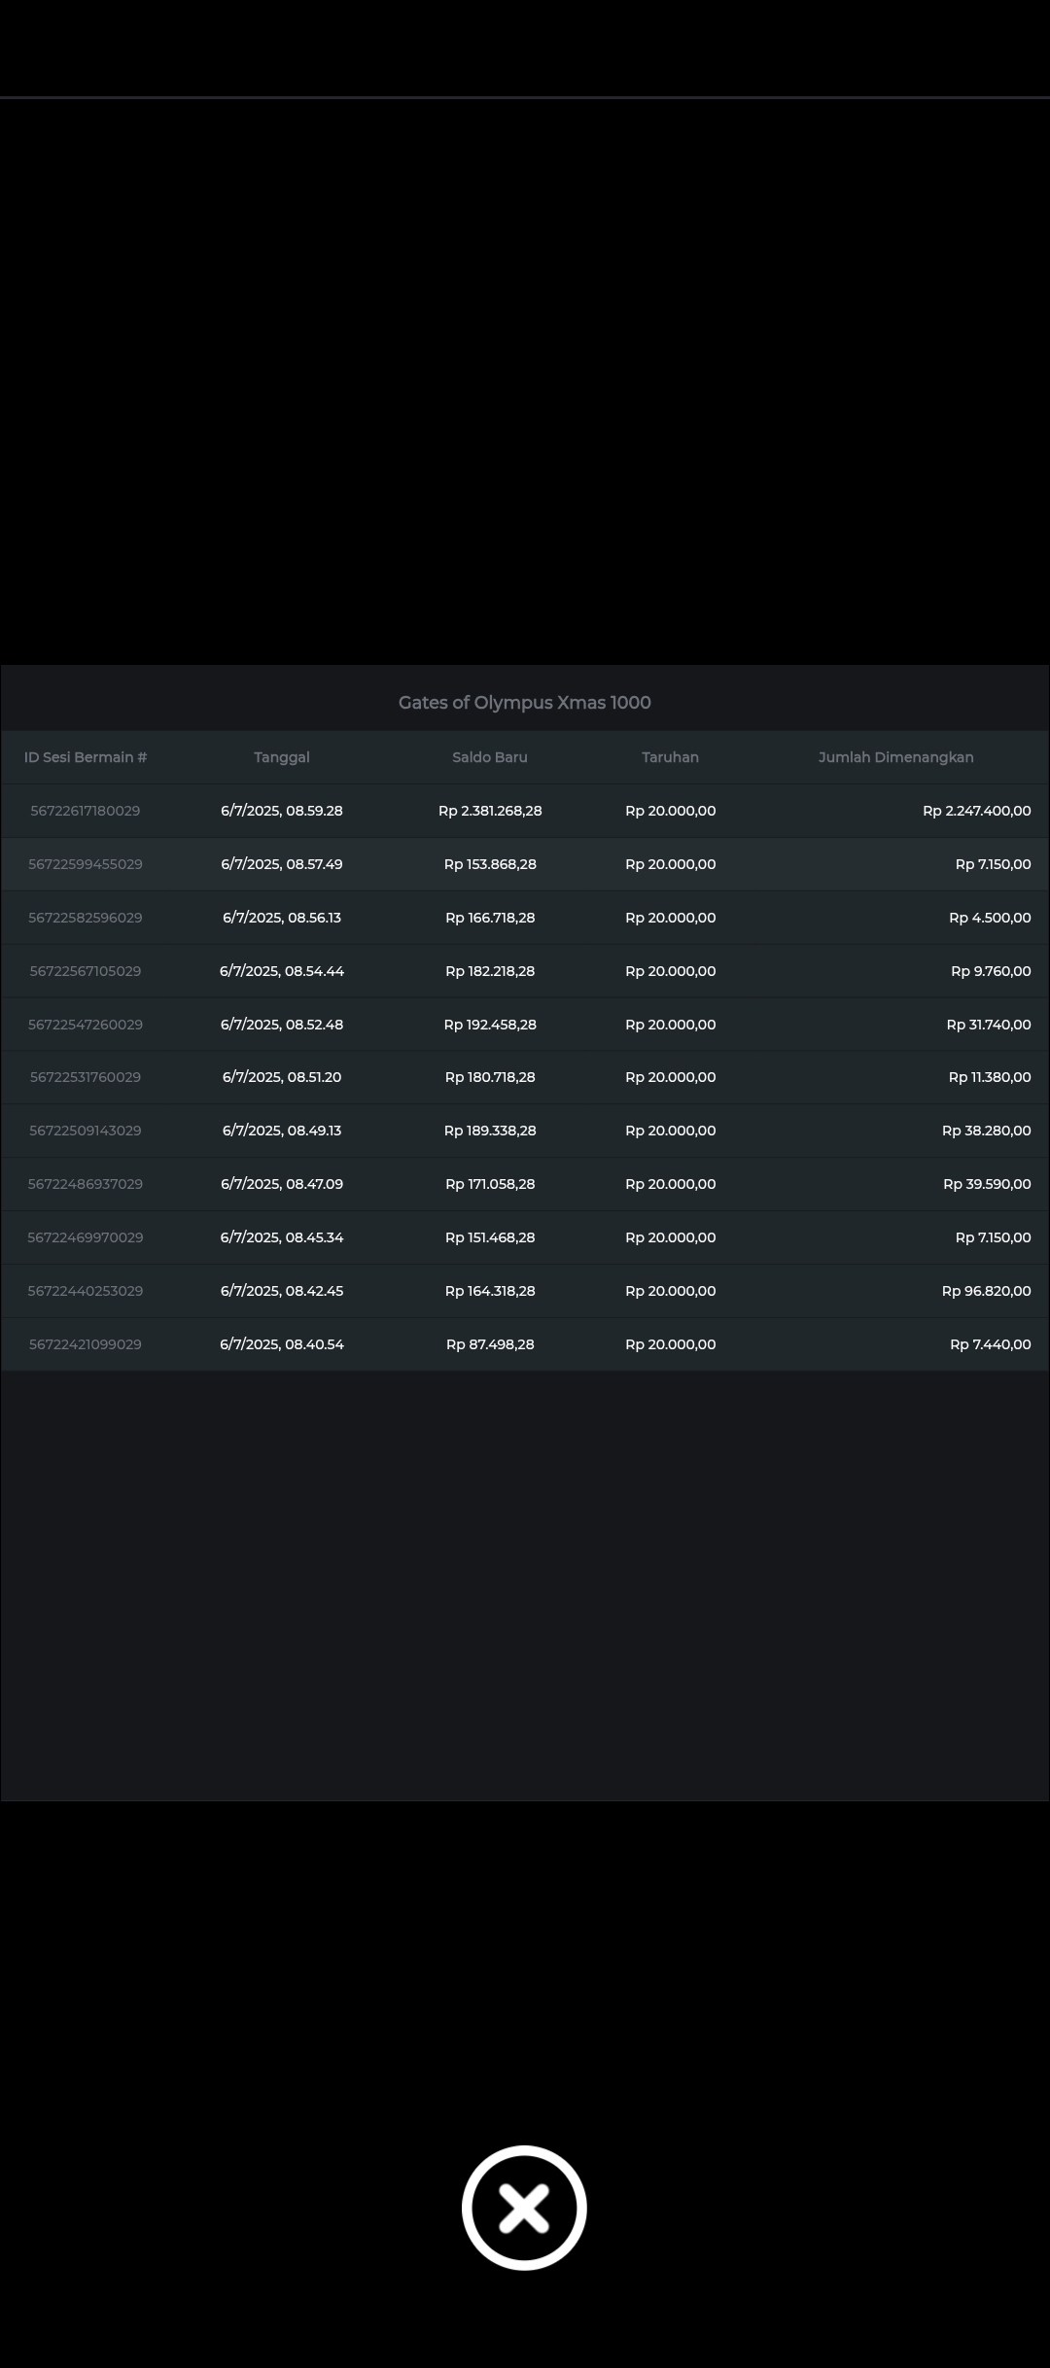Click balance value 'Rp 192.458,28'
The width and height of the screenshot is (1050, 2368).
coord(490,1025)
